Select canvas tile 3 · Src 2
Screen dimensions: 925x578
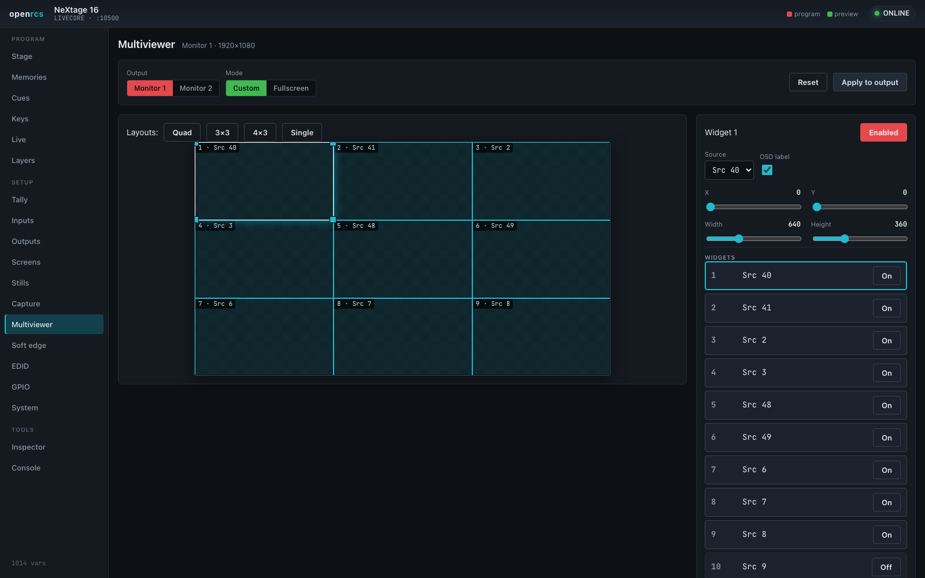542,181
